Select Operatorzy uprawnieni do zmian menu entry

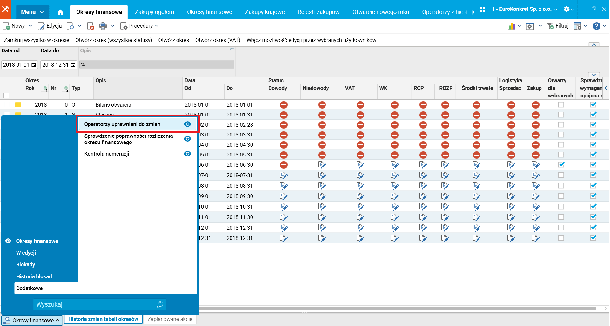(122, 124)
